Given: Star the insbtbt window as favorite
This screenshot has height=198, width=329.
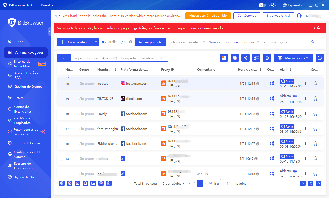Looking at the screenshot, I should point(315,83).
